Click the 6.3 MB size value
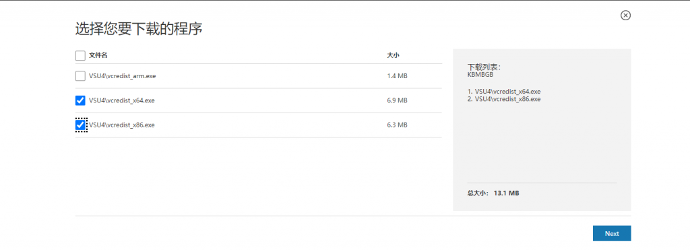The width and height of the screenshot is (690, 250). click(x=397, y=125)
